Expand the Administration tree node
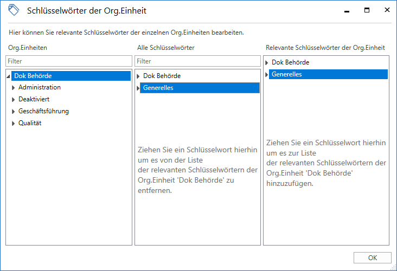This screenshot has width=397, height=271. tap(14, 88)
